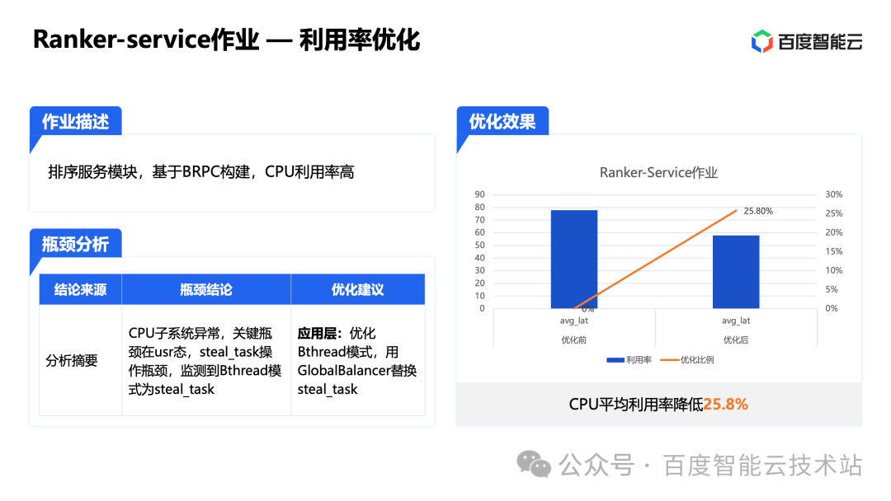Click the 90 tick on left axis

(x=480, y=194)
